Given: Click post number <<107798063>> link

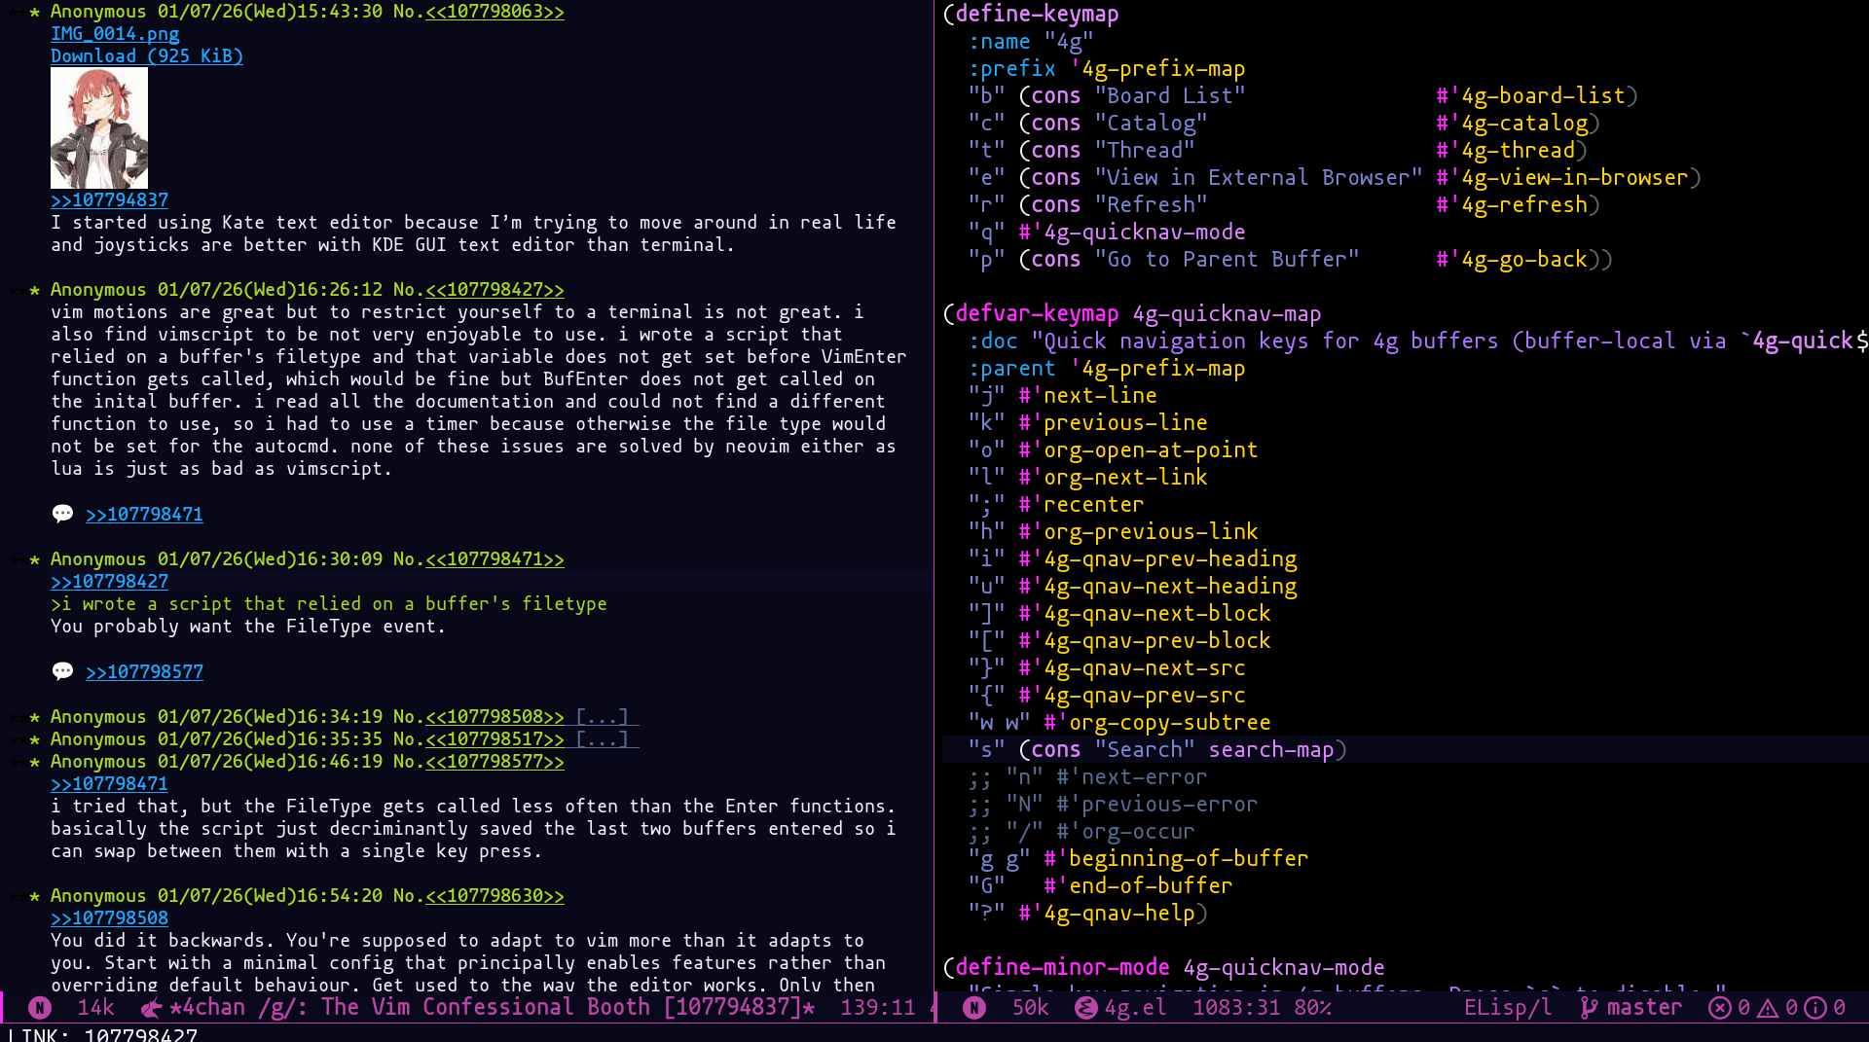Looking at the screenshot, I should click(495, 12).
